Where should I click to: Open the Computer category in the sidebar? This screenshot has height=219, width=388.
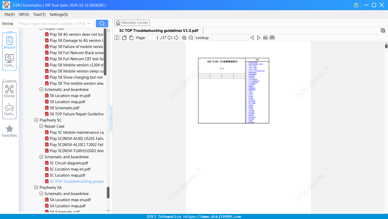point(9,61)
